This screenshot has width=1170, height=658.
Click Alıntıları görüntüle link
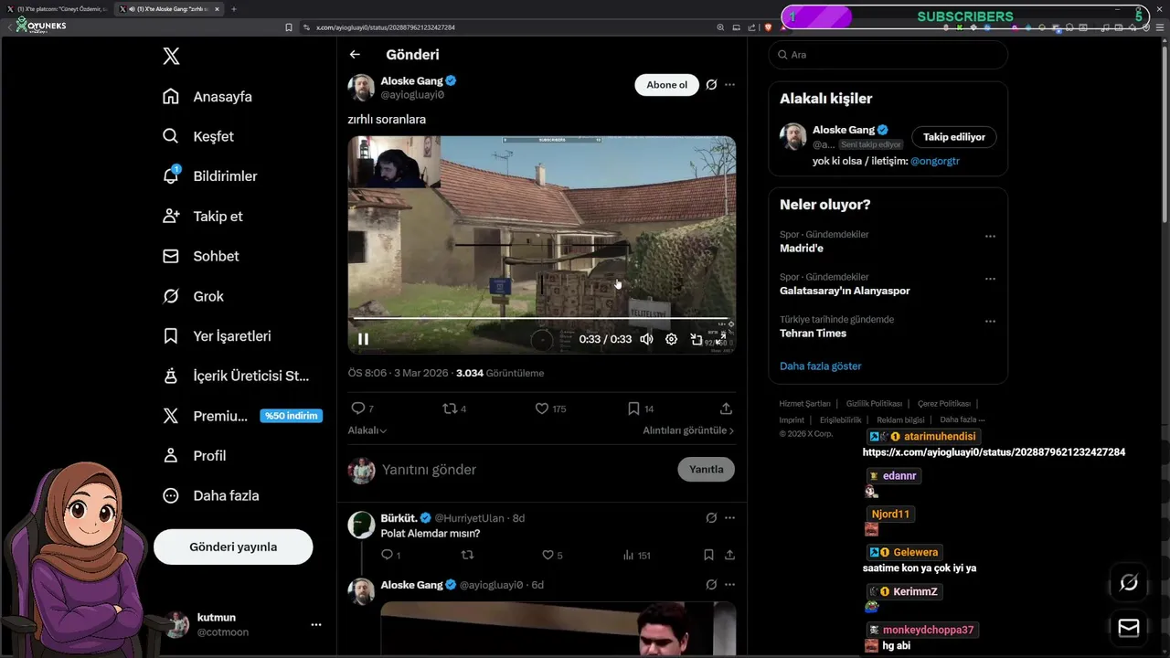(688, 430)
